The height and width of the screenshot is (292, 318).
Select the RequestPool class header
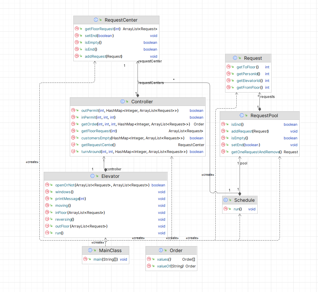click(260, 116)
